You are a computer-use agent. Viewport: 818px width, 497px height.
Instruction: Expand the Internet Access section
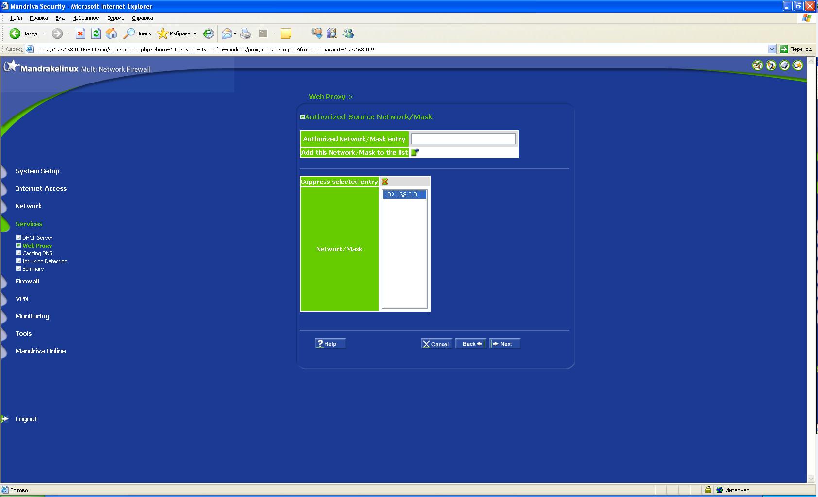[x=41, y=188]
